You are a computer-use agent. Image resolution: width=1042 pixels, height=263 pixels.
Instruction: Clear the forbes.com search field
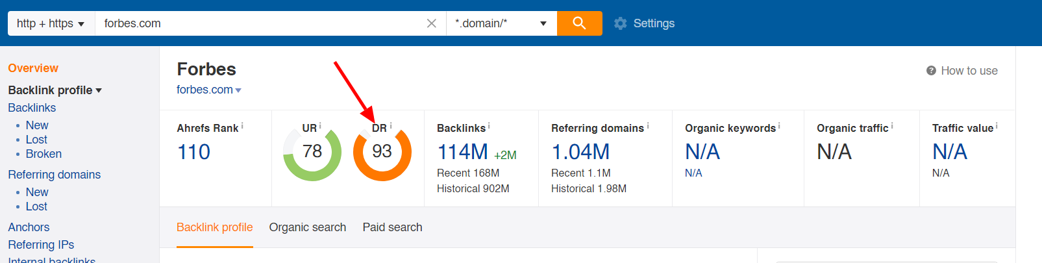[x=431, y=23]
